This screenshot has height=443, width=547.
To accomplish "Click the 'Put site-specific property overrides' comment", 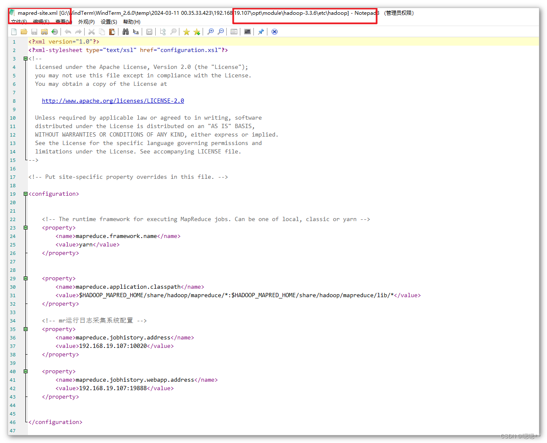I will click(x=128, y=177).
